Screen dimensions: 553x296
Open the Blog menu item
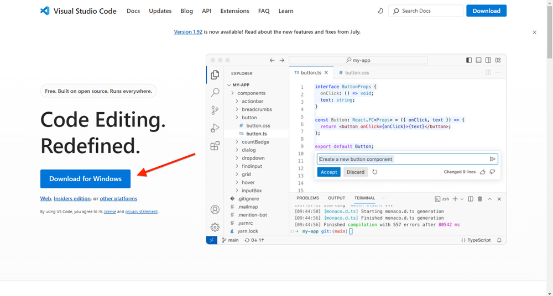point(186,11)
